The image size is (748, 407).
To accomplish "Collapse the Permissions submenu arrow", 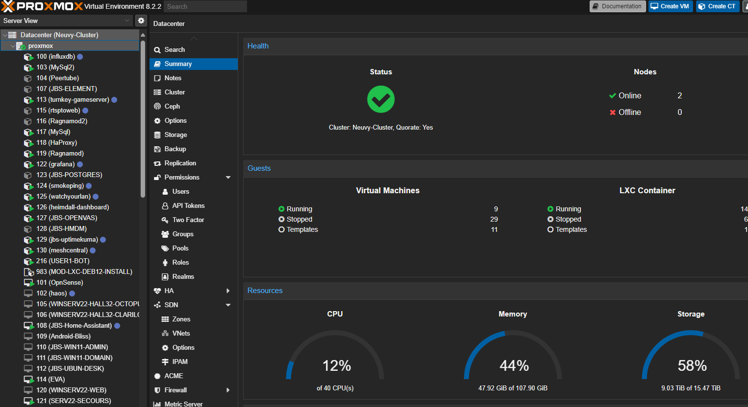I will [x=228, y=177].
